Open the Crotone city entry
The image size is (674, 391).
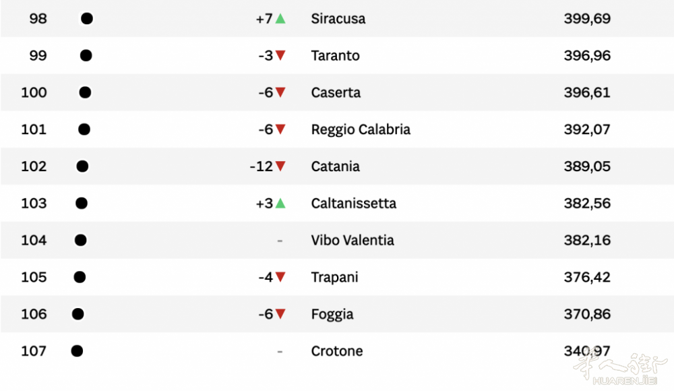337,351
